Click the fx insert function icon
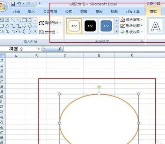Viewport: 165px width, 144px height. click(60, 49)
